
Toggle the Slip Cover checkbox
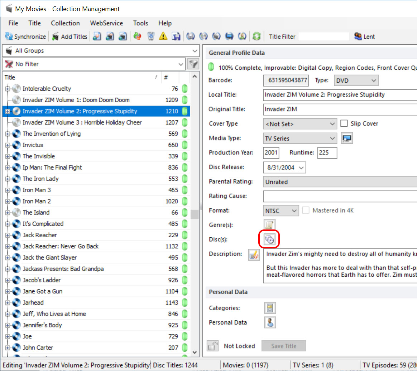pos(344,123)
